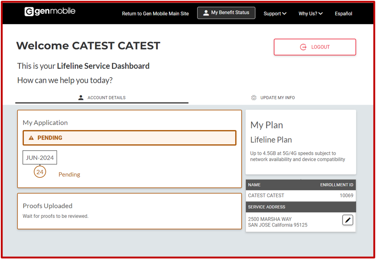
Task: Click the Lifeline Service Dashboard text
Action: click(103, 66)
